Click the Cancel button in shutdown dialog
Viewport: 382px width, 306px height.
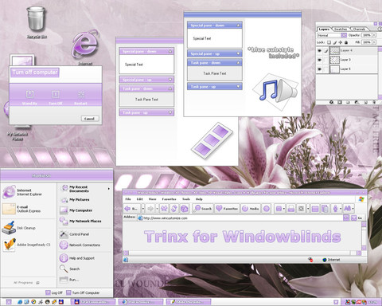pos(90,119)
